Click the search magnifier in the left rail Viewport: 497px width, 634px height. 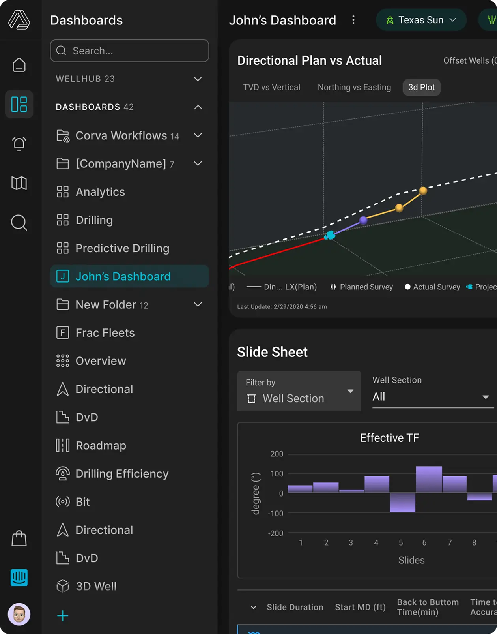tap(19, 223)
